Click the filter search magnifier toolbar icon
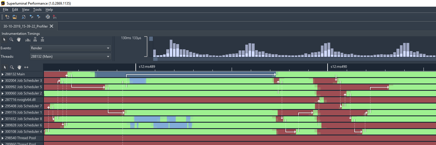Viewport: 436px width, 145px height. coord(48,17)
